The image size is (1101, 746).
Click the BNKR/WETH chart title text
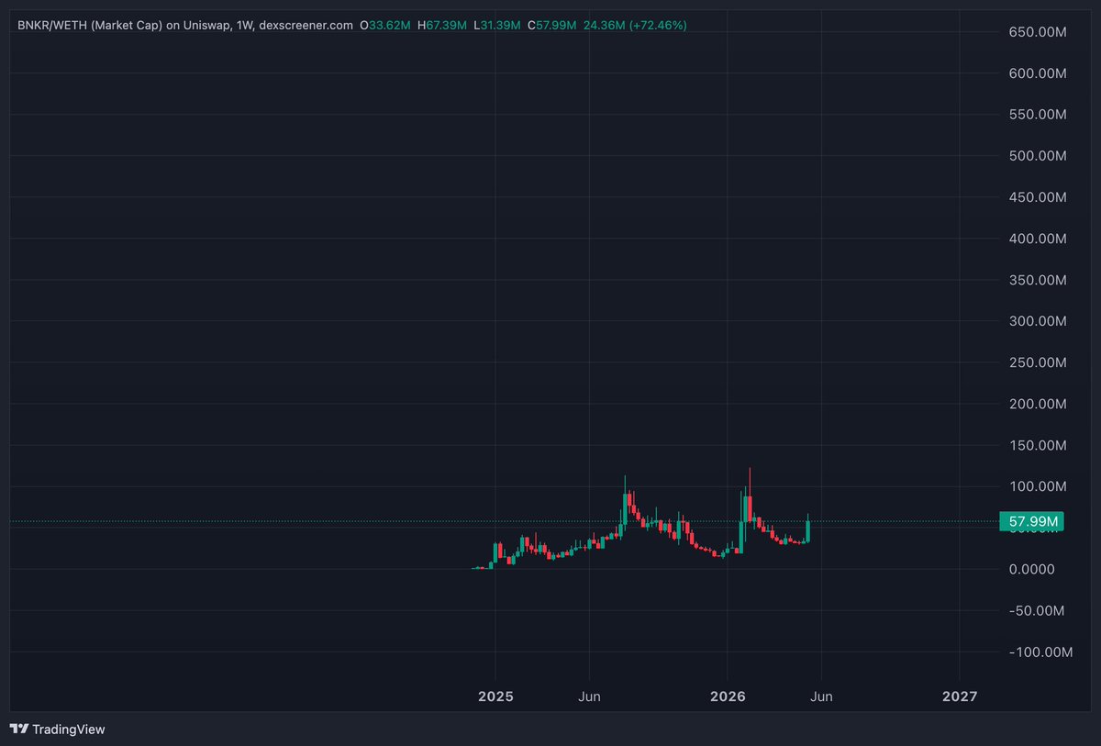tap(185, 25)
